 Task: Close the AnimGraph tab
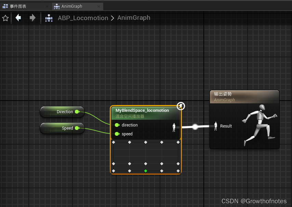click(x=99, y=6)
